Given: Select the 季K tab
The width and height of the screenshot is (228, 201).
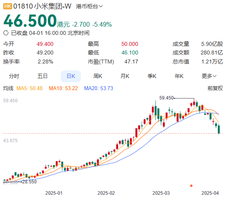Looking at the screenshot, I should tap(152, 76).
